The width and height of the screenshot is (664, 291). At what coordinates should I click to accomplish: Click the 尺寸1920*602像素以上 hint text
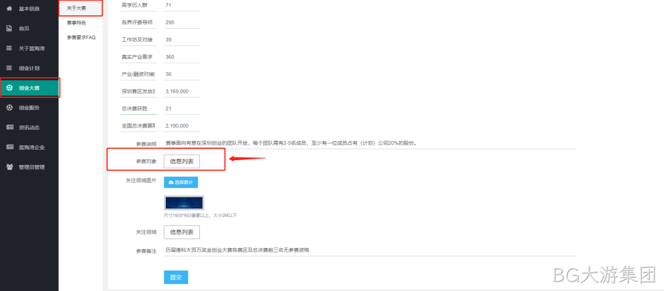coord(200,215)
